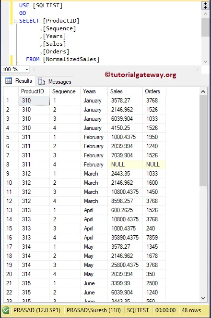Select the Sequence column header
This screenshot has height=318, width=211.
click(x=65, y=91)
